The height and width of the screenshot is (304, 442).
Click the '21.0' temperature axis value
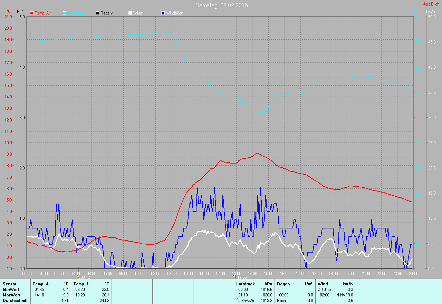(8, 17)
